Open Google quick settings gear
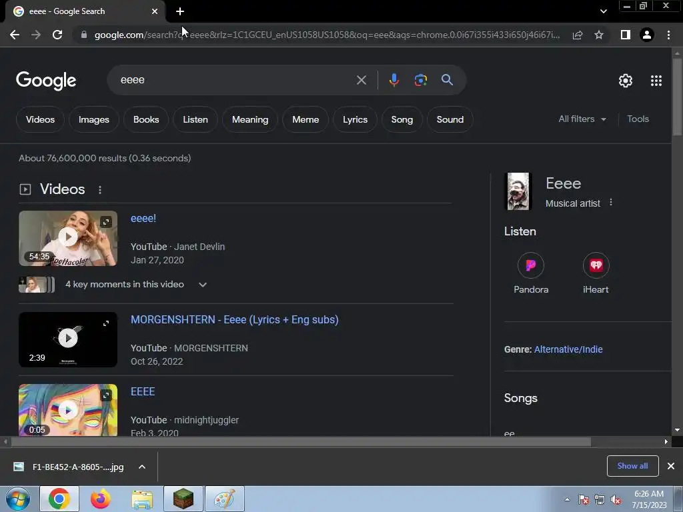The height and width of the screenshot is (512, 683). pos(626,81)
